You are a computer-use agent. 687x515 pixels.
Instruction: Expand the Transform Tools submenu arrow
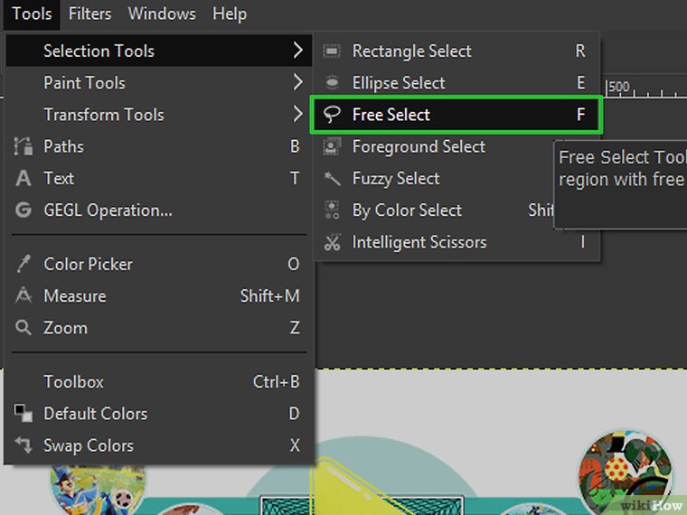(x=297, y=115)
